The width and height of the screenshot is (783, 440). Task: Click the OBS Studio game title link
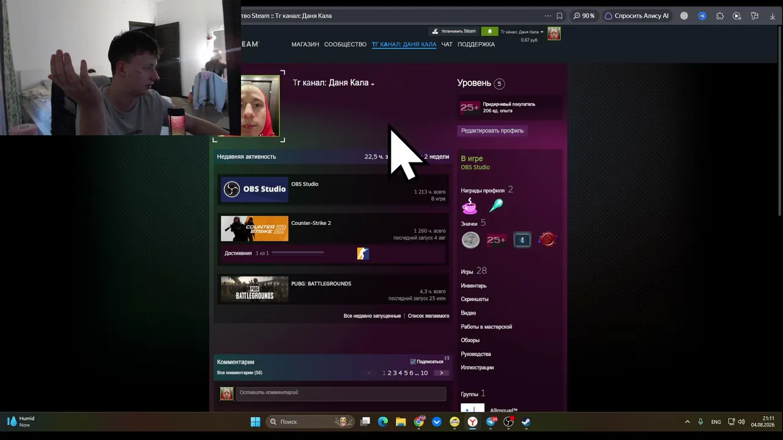click(305, 184)
